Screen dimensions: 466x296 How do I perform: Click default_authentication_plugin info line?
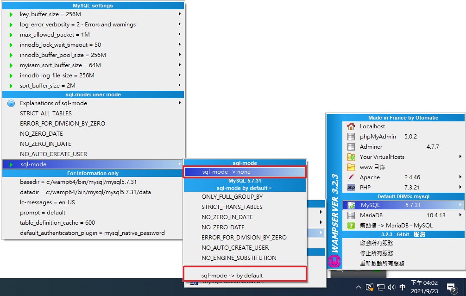93,233
